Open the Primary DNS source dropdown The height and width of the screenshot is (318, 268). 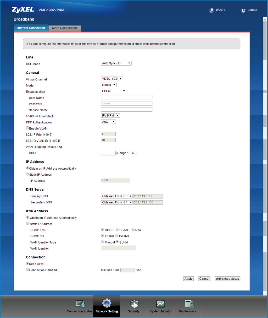click(117, 196)
